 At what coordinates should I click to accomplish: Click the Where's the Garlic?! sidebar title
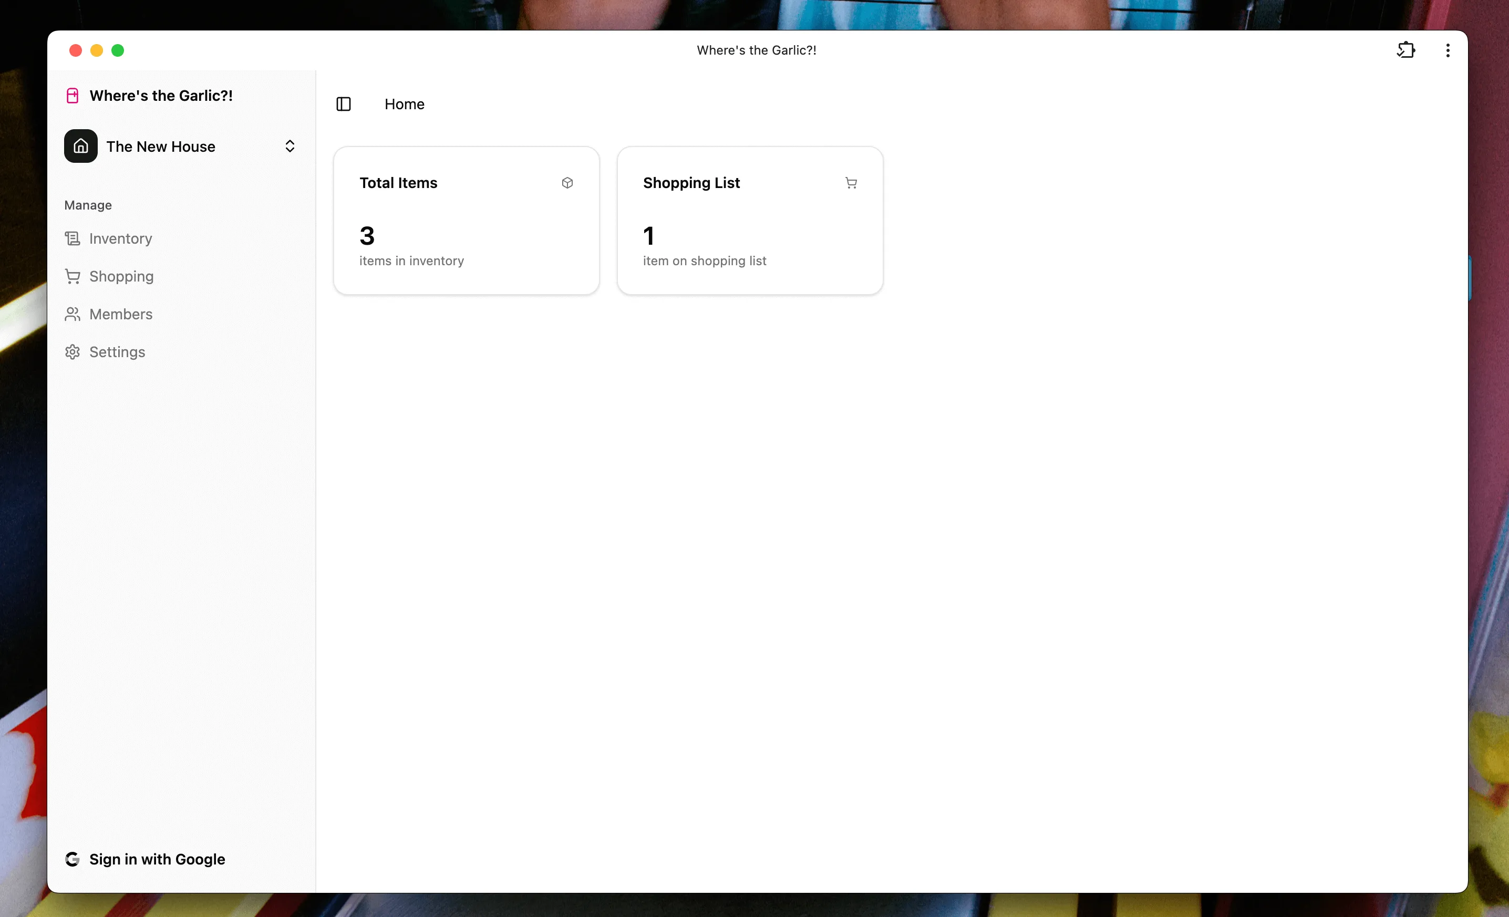point(161,96)
